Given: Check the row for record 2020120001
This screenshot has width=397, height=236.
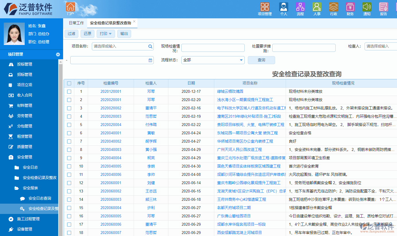Looking at the screenshot, I should click(x=69, y=91).
